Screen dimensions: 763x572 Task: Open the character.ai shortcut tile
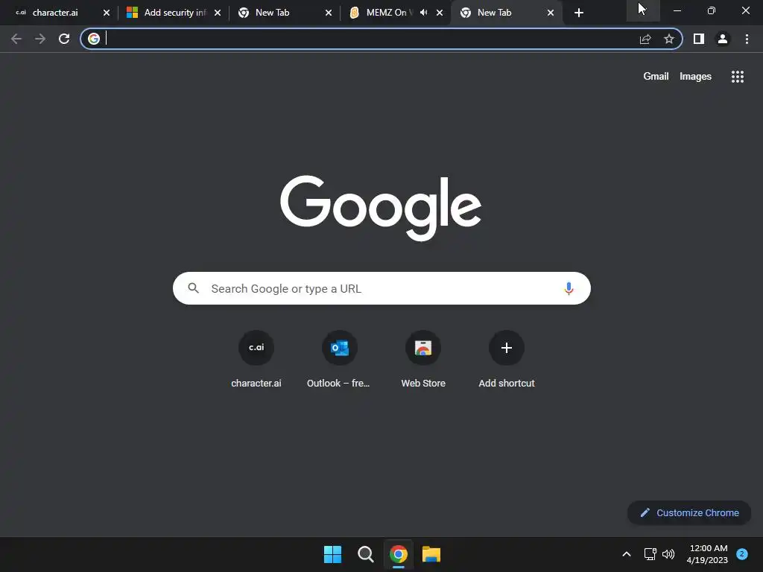[256, 359]
